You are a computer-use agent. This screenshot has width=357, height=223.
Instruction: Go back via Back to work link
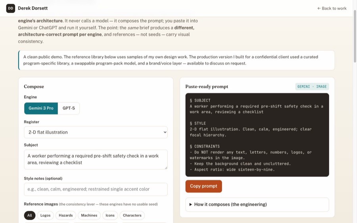pos(332,8)
